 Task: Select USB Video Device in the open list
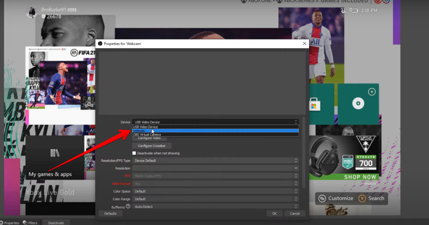pyautogui.click(x=215, y=127)
